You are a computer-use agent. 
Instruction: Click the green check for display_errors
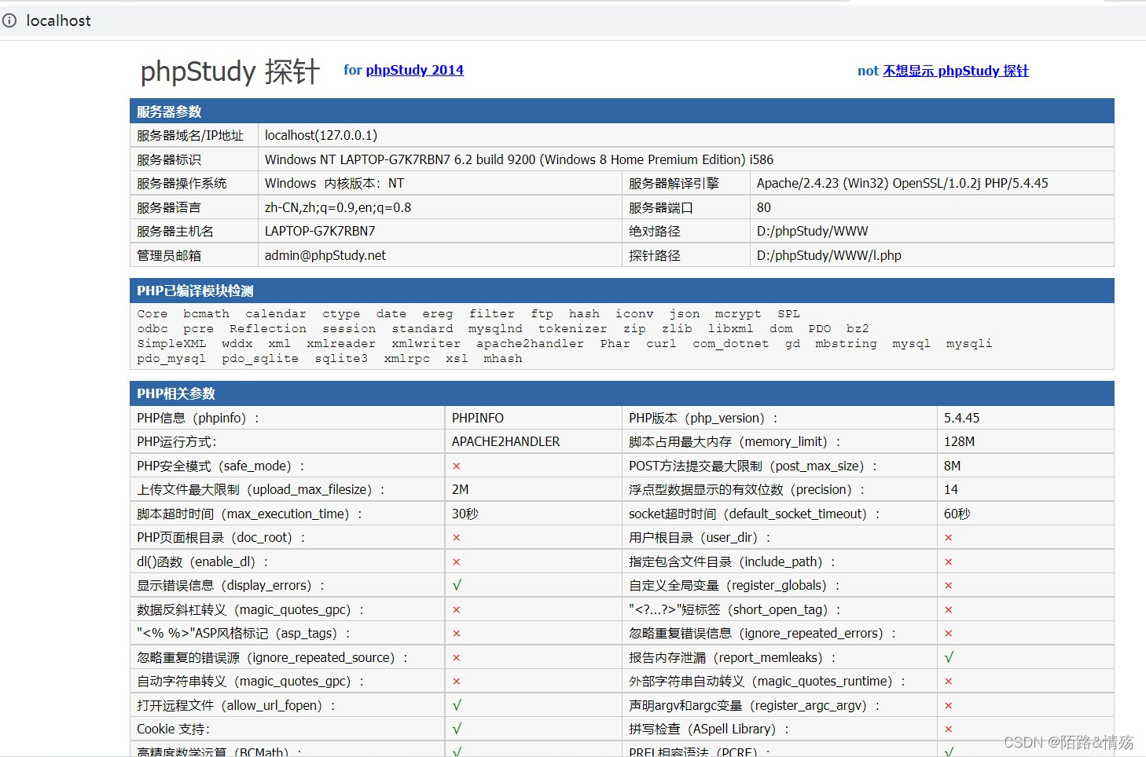pyautogui.click(x=457, y=586)
